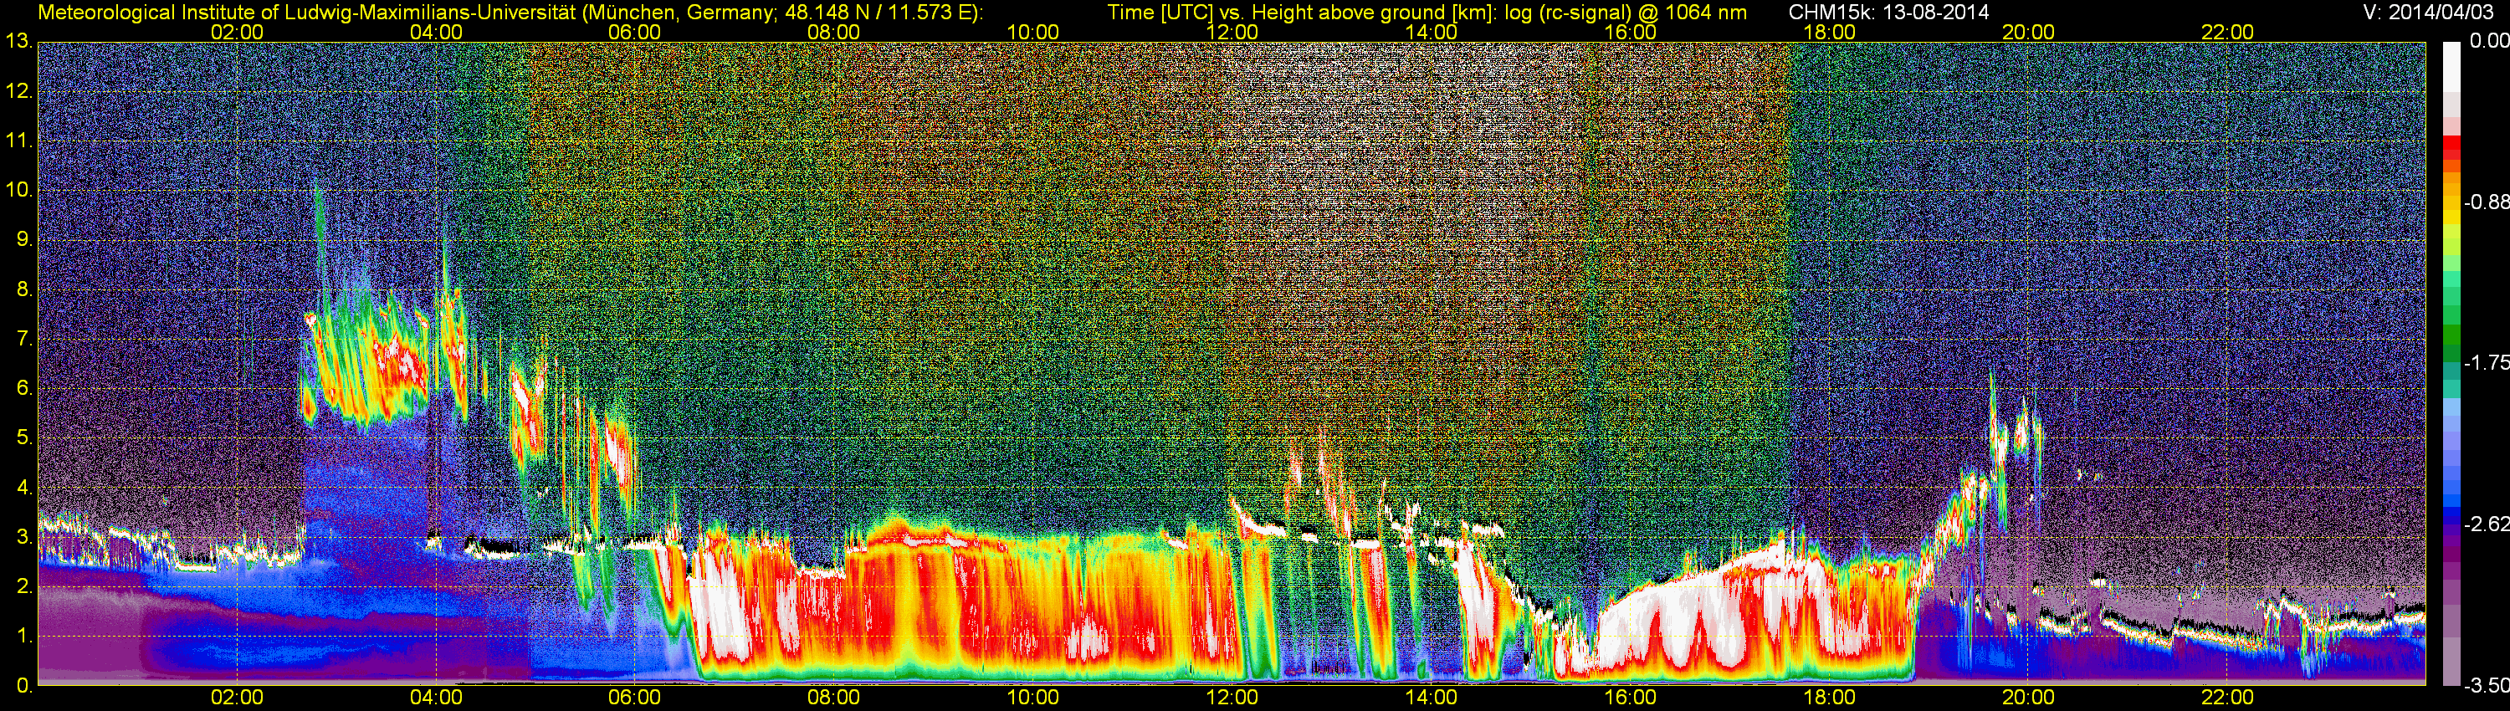
Task: Click the 14:00 label on the upper time axis
Action: (1432, 32)
